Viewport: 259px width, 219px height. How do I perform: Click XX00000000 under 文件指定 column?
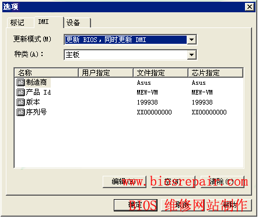point(155,112)
